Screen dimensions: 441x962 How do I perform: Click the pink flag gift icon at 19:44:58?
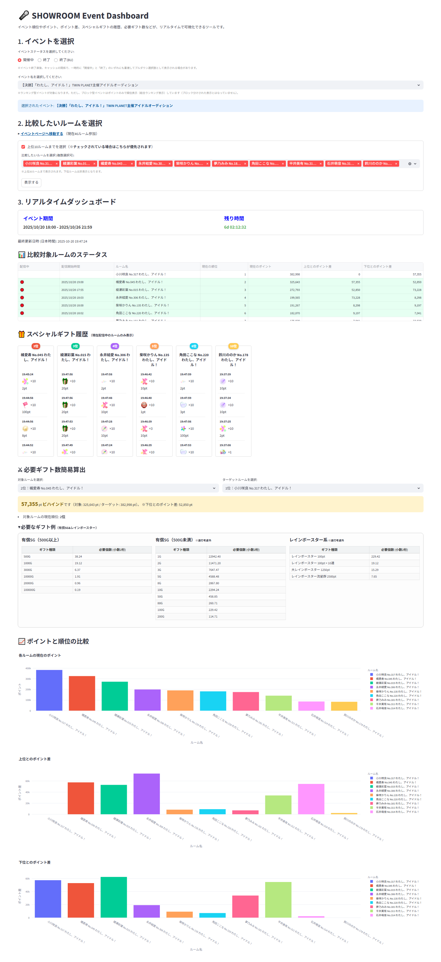25,405
